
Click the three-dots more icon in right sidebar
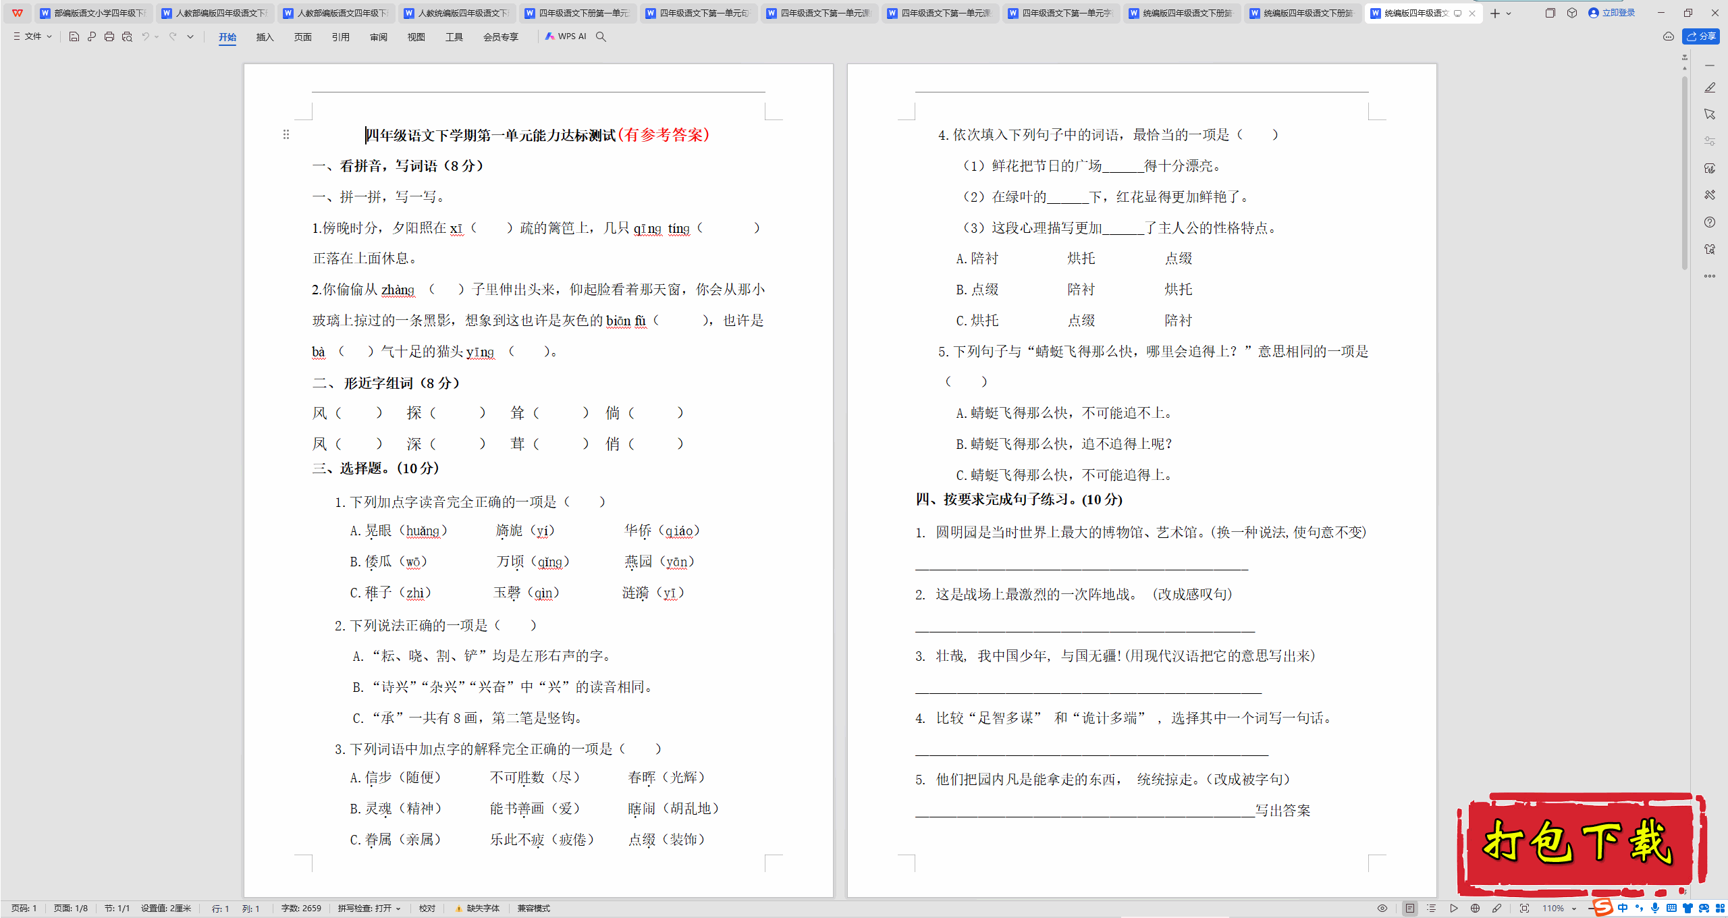pyautogui.click(x=1710, y=276)
